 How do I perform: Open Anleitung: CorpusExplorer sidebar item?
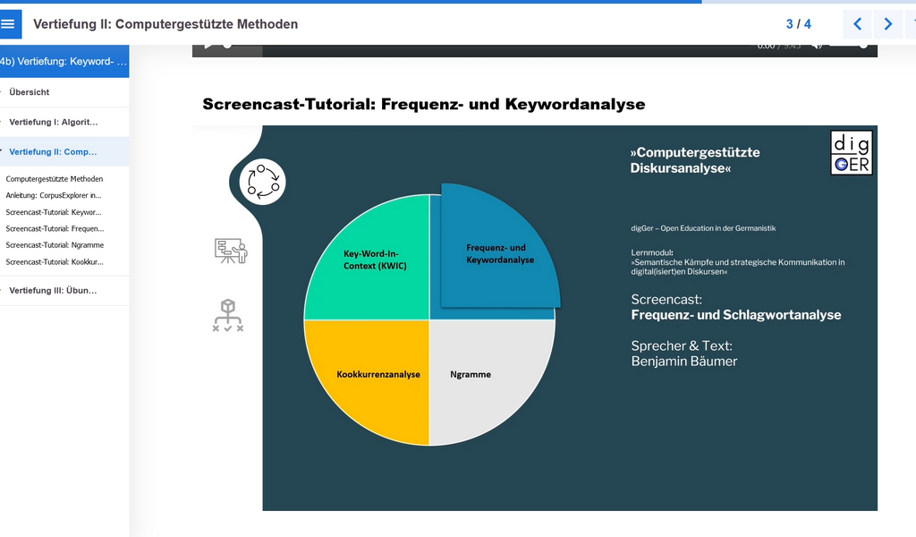[54, 195]
